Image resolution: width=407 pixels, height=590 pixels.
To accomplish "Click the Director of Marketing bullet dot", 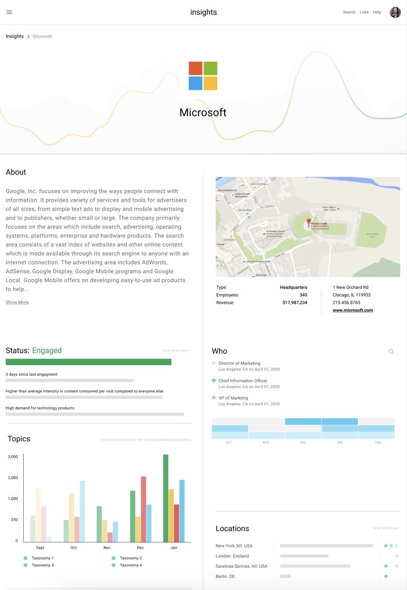I will (x=214, y=363).
